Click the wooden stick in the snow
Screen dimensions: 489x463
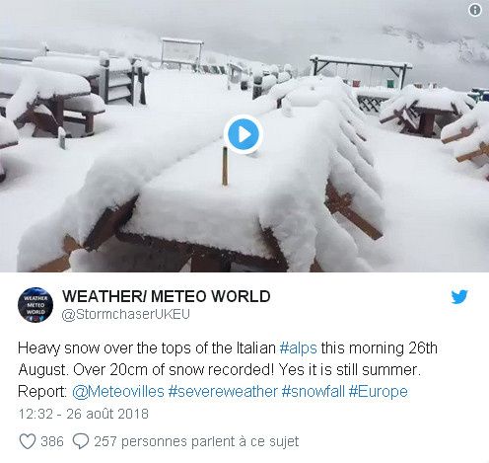coord(225,167)
